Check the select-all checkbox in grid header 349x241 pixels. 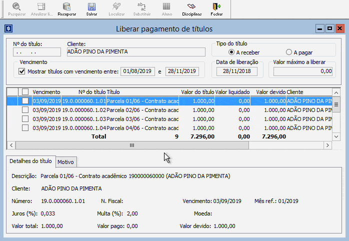click(x=25, y=92)
